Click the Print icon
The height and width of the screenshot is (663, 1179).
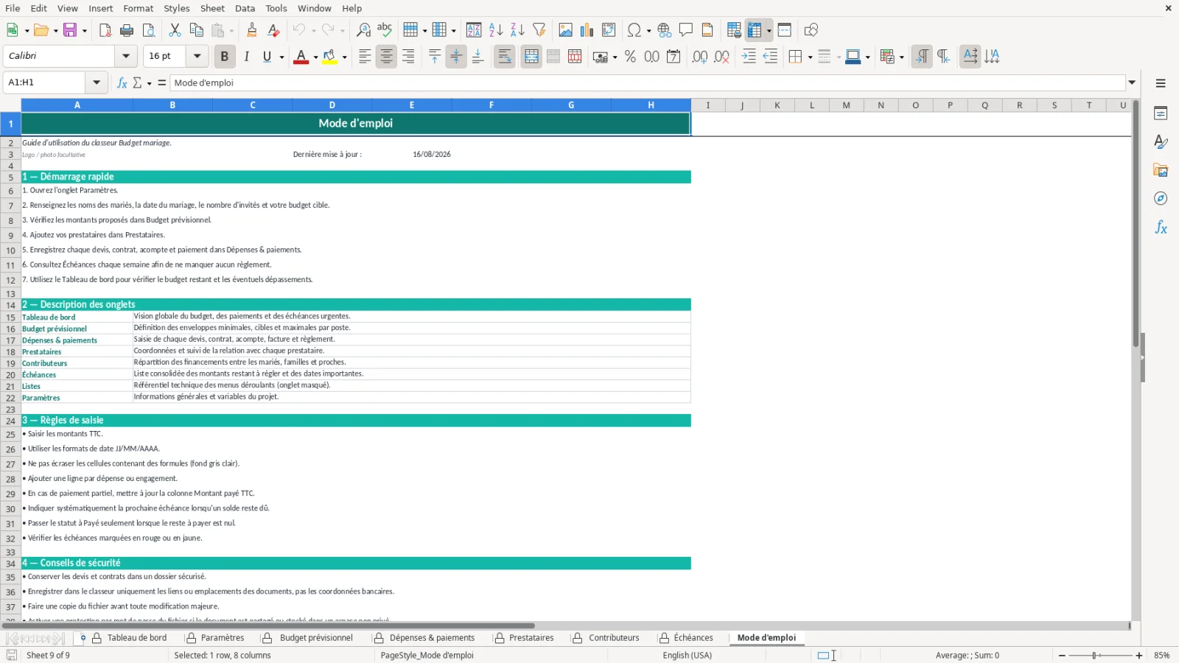click(x=127, y=30)
